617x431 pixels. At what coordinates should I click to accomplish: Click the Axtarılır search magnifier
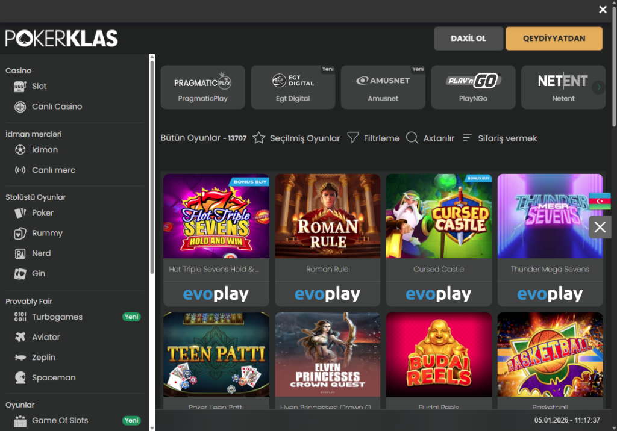click(412, 138)
